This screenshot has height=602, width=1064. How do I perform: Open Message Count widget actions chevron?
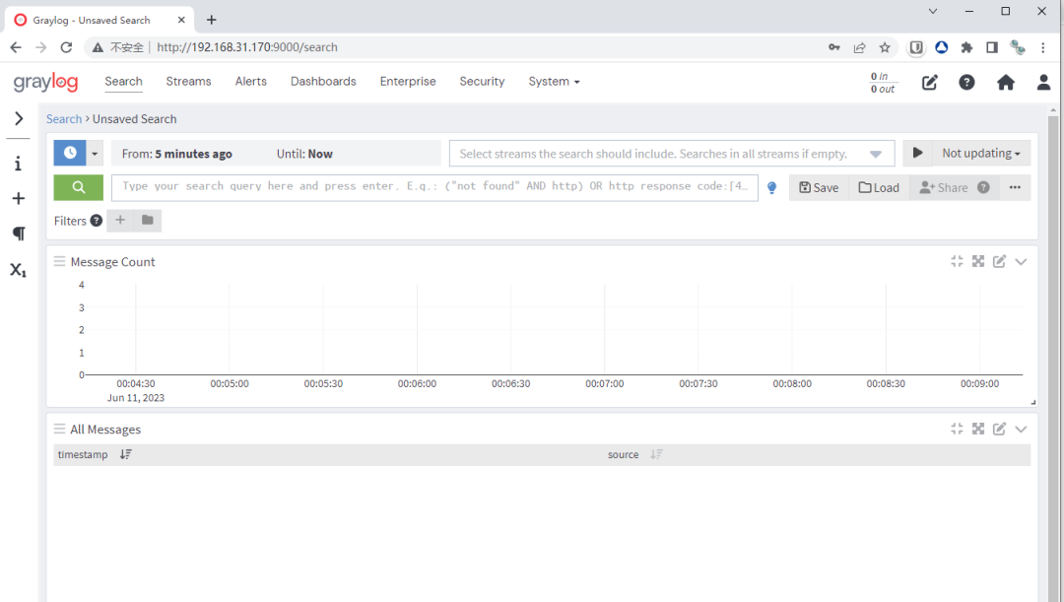pos(1021,261)
